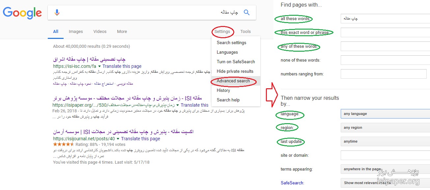Screen dimensions: 430x190
Task: Click the result count text 'About 40,000,000 results'
Action: pyautogui.click(x=77, y=46)
